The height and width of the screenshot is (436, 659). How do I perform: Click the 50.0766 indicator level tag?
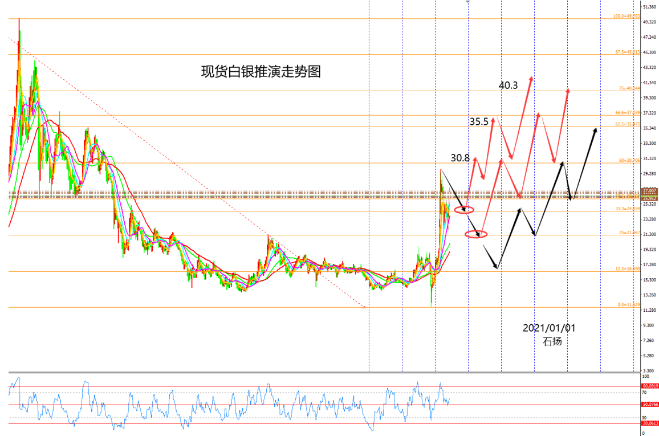click(650, 405)
